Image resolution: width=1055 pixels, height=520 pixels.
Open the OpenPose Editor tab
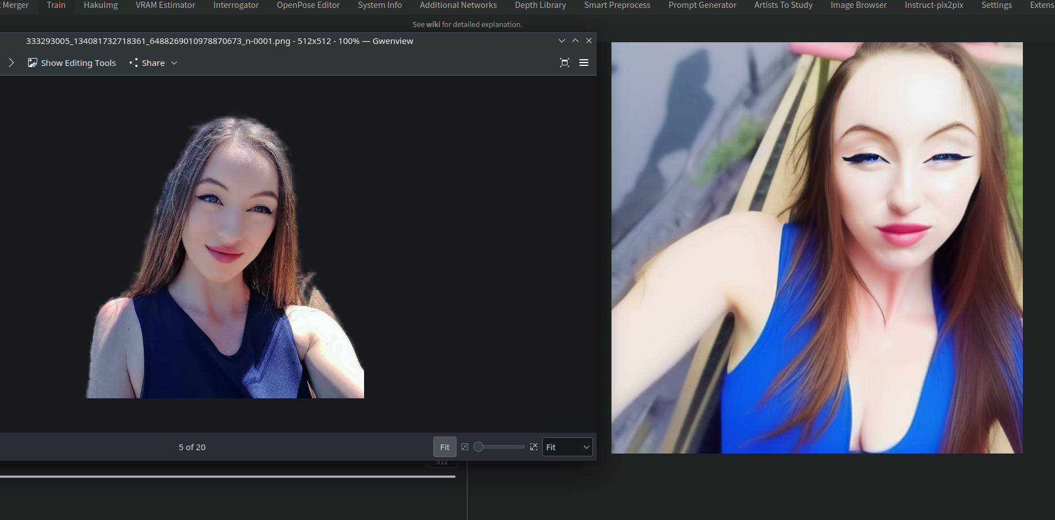click(x=308, y=5)
